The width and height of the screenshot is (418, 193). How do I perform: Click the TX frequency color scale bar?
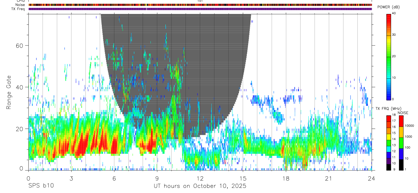(x=388, y=143)
